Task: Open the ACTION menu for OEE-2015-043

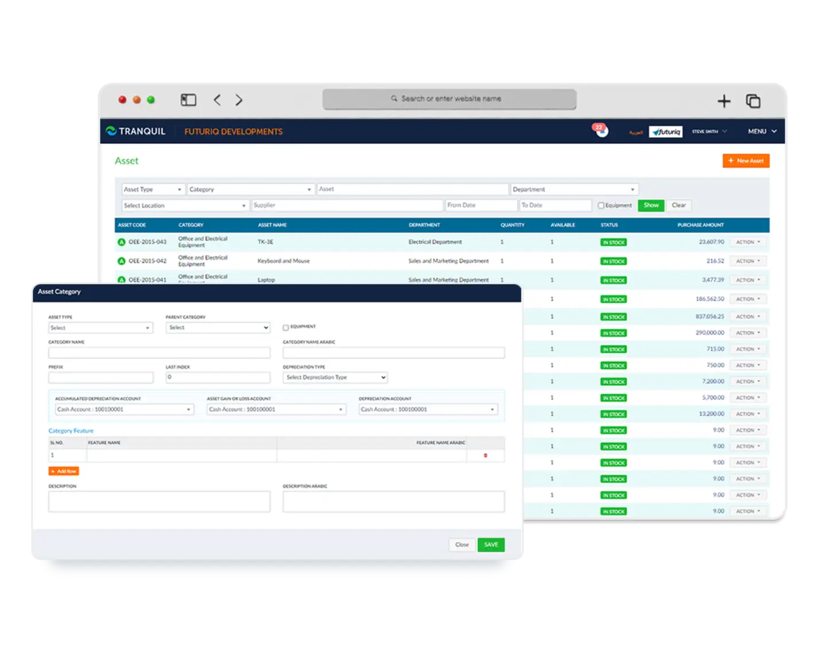Action: click(748, 242)
